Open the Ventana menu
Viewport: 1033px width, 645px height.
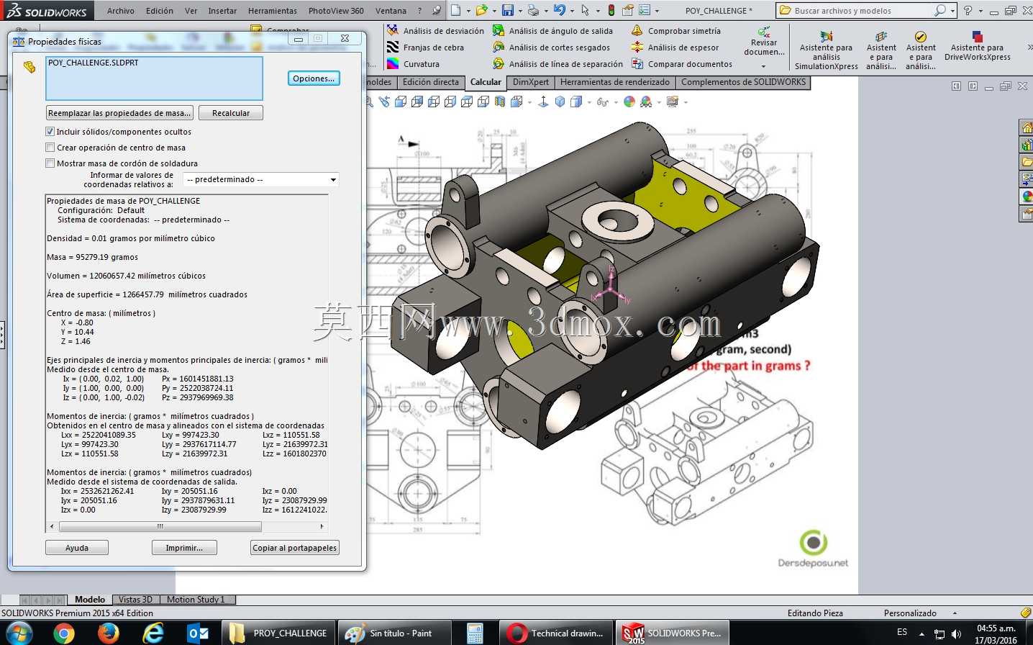[391, 11]
